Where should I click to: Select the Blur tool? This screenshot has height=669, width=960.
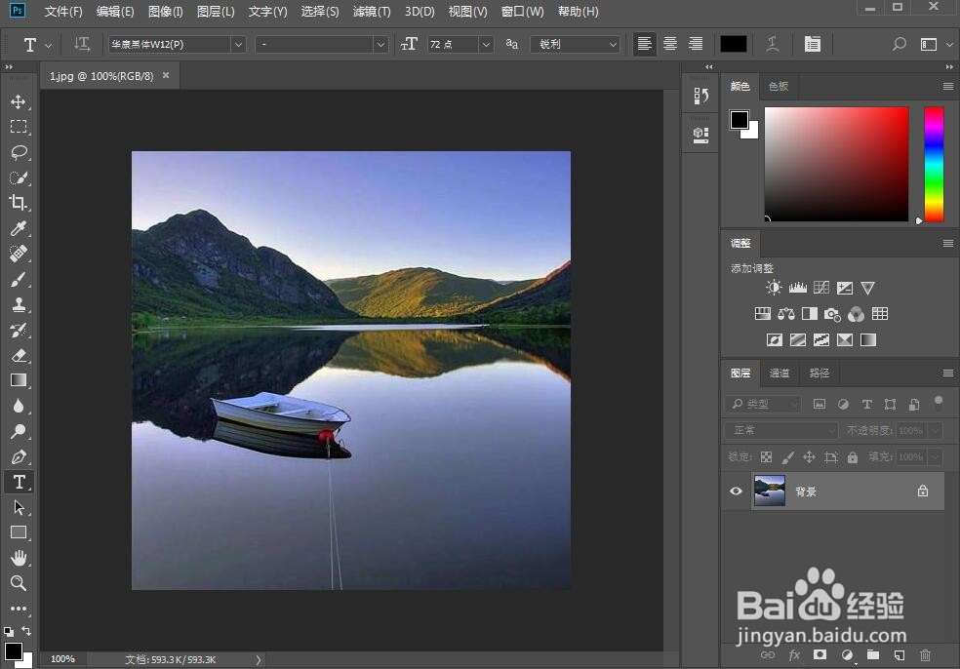(19, 406)
